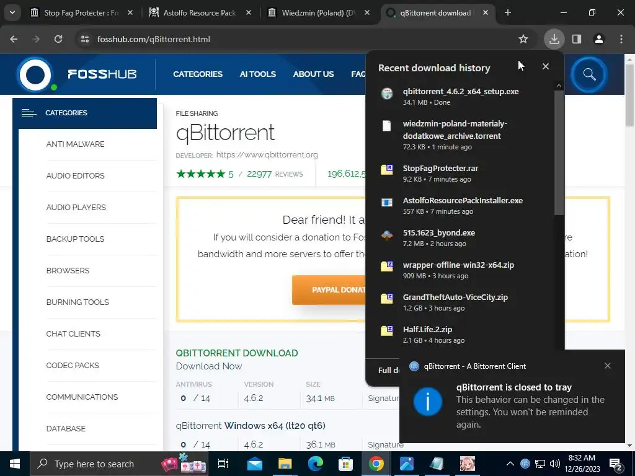
Task: Open the Chrome profile avatar
Action: tap(599, 39)
